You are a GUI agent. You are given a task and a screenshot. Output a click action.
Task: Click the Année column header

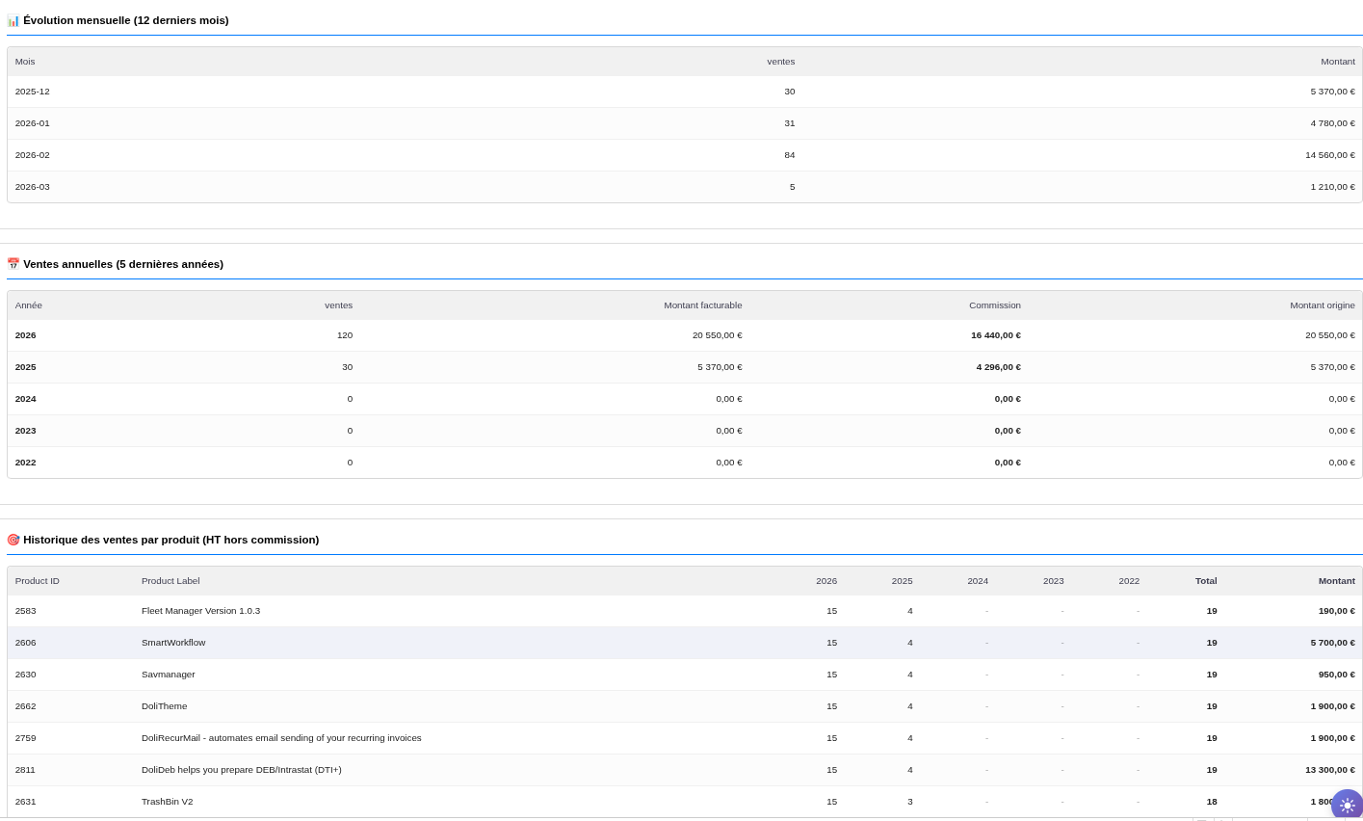tap(29, 305)
